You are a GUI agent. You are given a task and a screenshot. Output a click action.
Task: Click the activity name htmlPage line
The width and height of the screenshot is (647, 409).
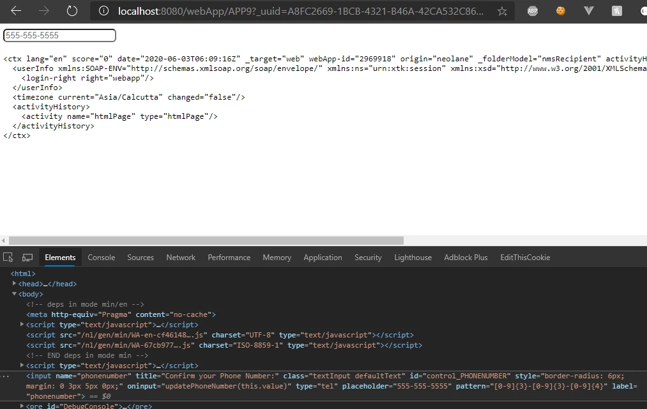[119, 116]
